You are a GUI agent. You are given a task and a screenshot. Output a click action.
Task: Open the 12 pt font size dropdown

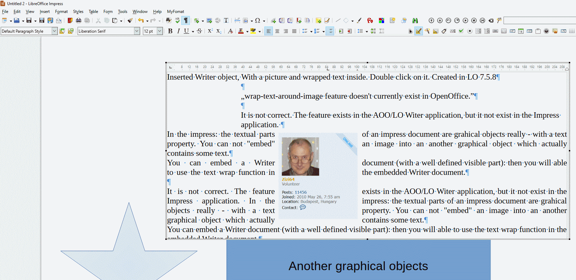(160, 31)
